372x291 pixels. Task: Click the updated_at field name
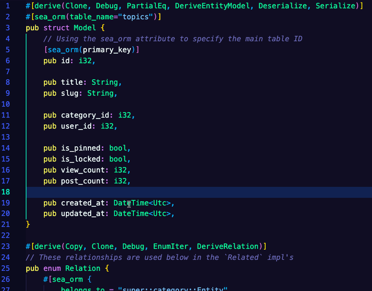tap(83, 214)
